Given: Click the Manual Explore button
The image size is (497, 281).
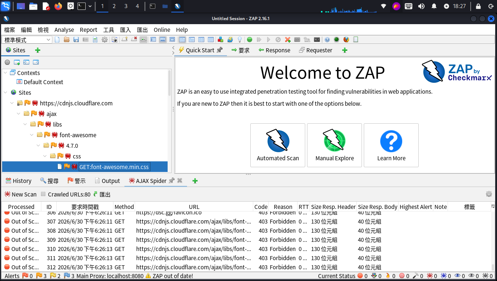Looking at the screenshot, I should coord(335,145).
